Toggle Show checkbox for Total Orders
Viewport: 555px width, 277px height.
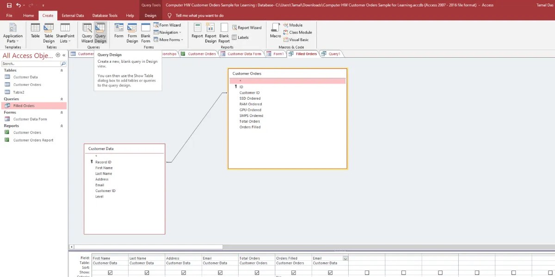[x=256, y=272]
